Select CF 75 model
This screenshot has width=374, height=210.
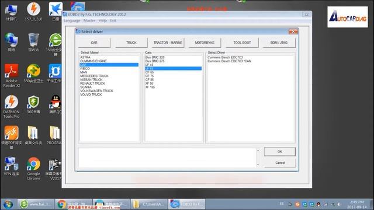pyautogui.click(x=173, y=76)
